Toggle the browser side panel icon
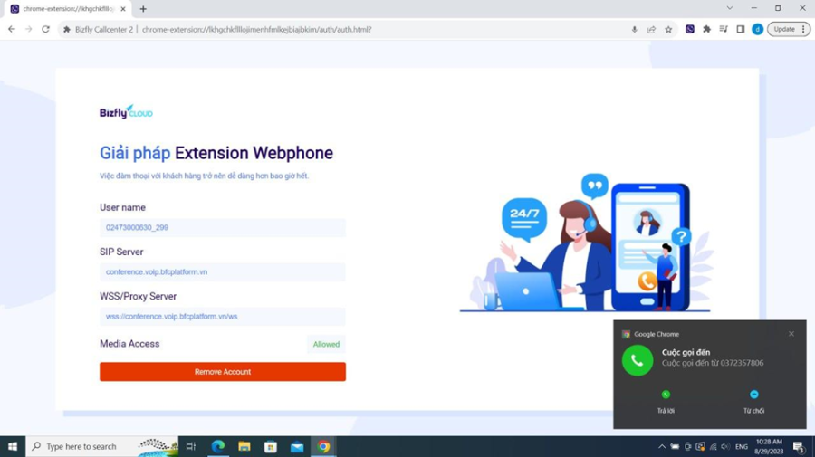The image size is (815, 457). coord(741,30)
